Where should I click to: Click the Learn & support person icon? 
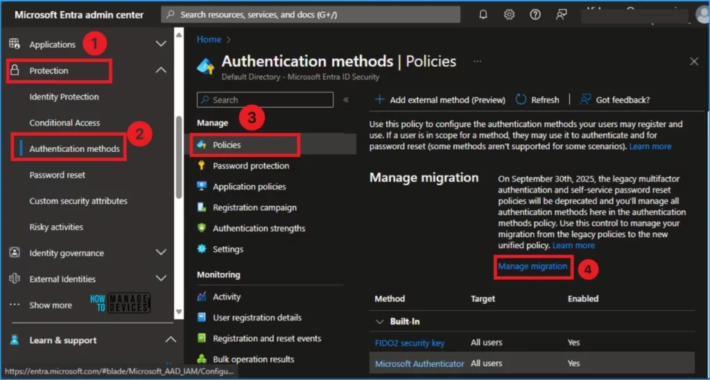[x=15, y=340]
